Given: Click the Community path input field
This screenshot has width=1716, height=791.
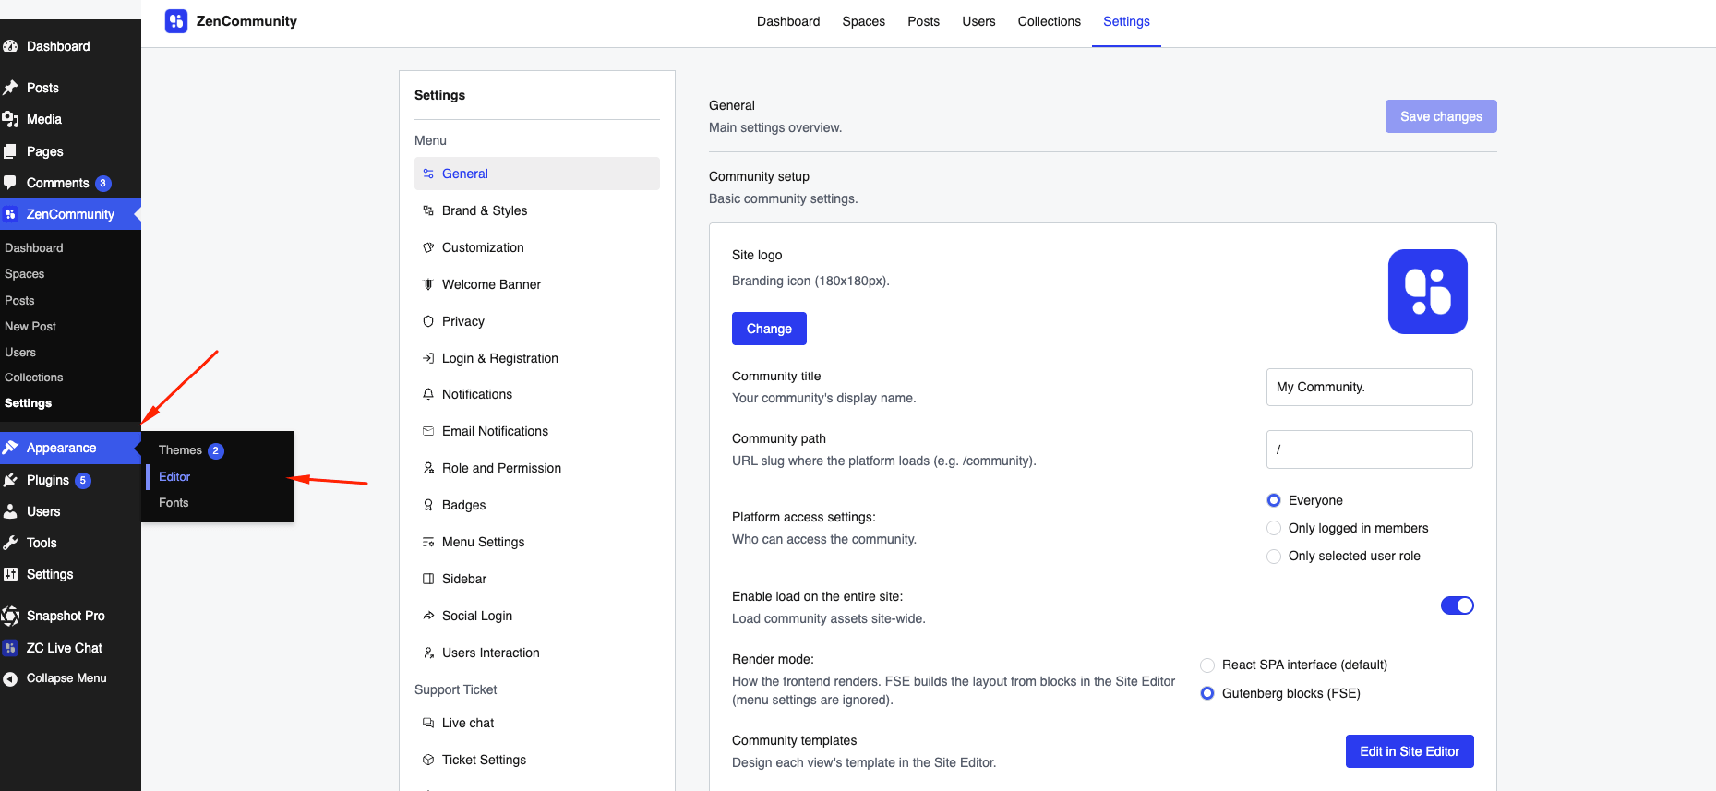Looking at the screenshot, I should (x=1370, y=449).
